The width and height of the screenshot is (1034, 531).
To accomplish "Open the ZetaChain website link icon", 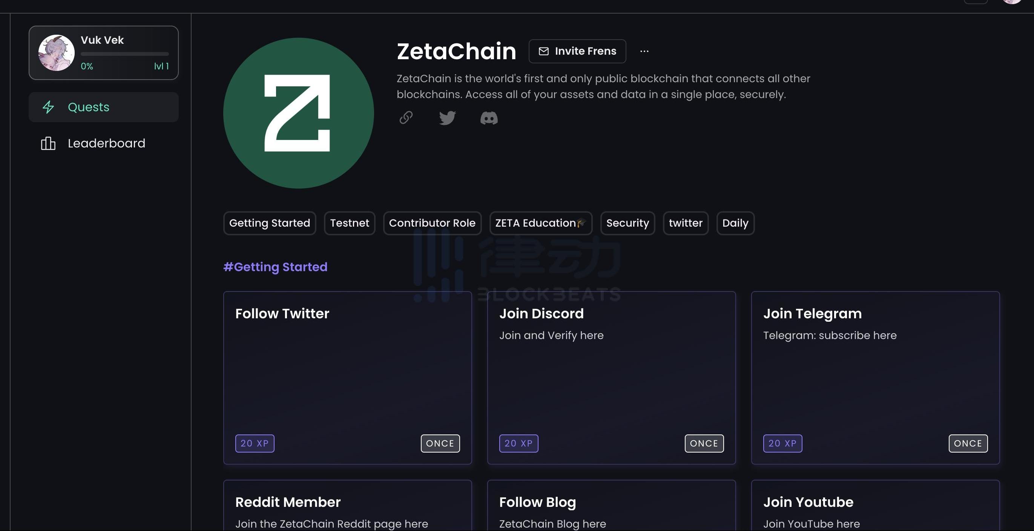I will (406, 118).
